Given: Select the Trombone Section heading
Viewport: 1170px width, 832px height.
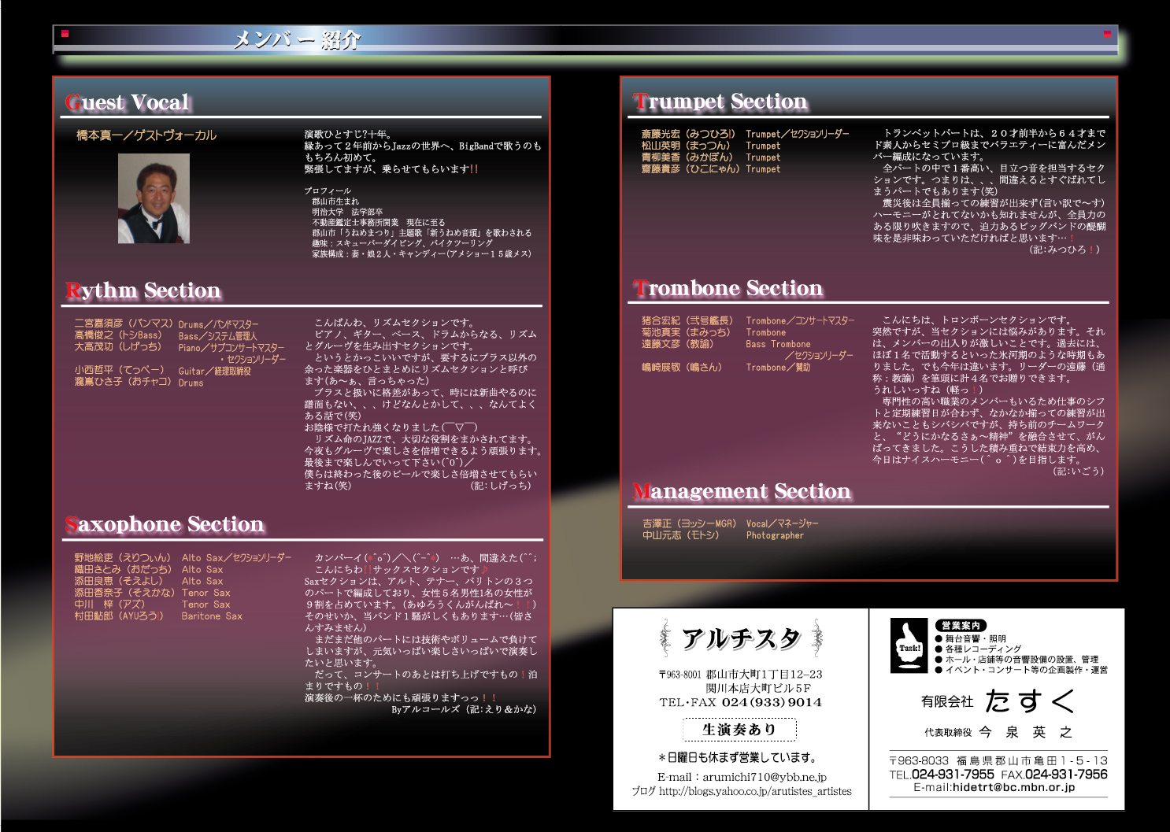Looking at the screenshot, I should click(728, 288).
